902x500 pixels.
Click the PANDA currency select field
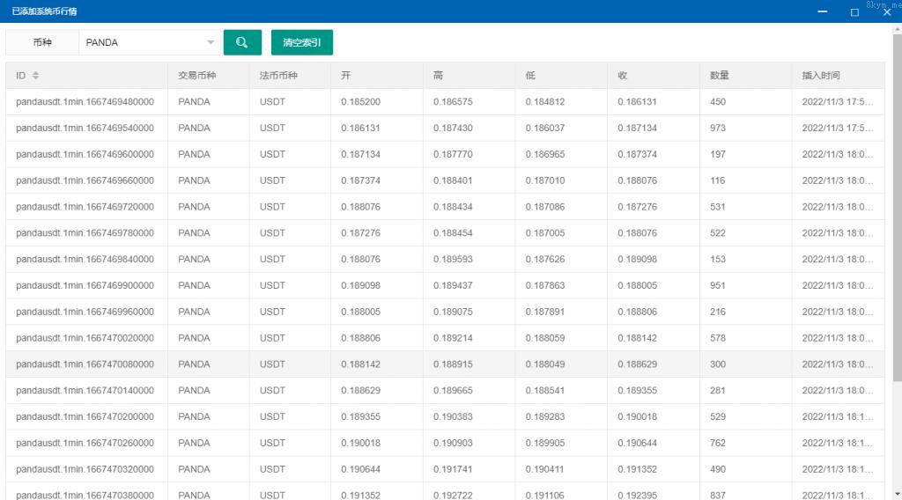pos(141,42)
